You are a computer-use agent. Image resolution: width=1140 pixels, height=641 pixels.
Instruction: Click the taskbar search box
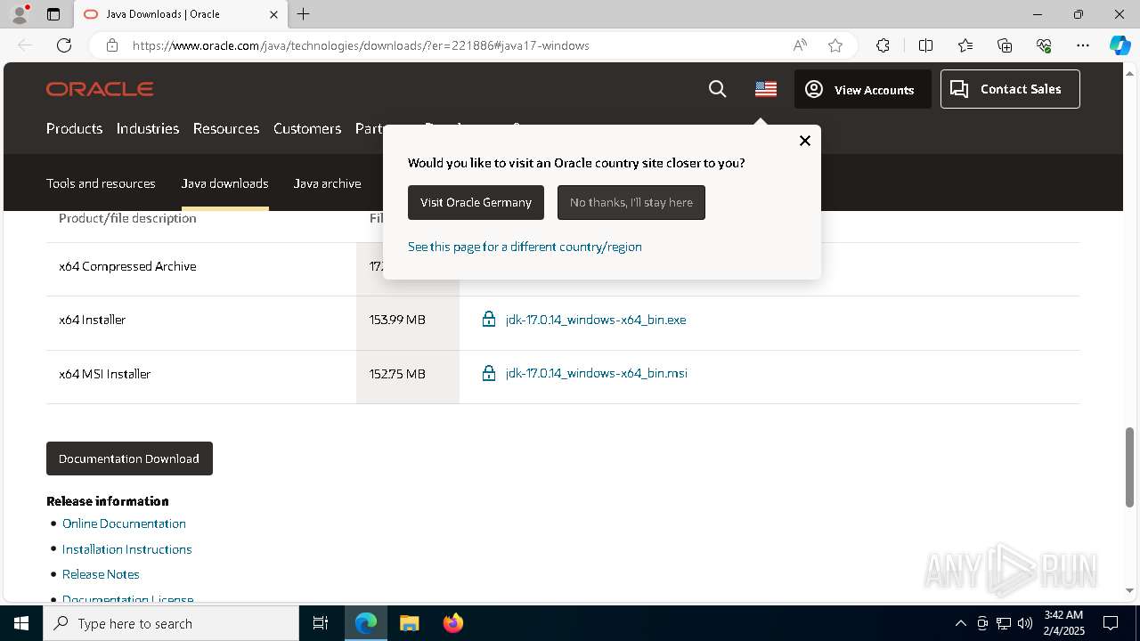pyautogui.click(x=171, y=623)
